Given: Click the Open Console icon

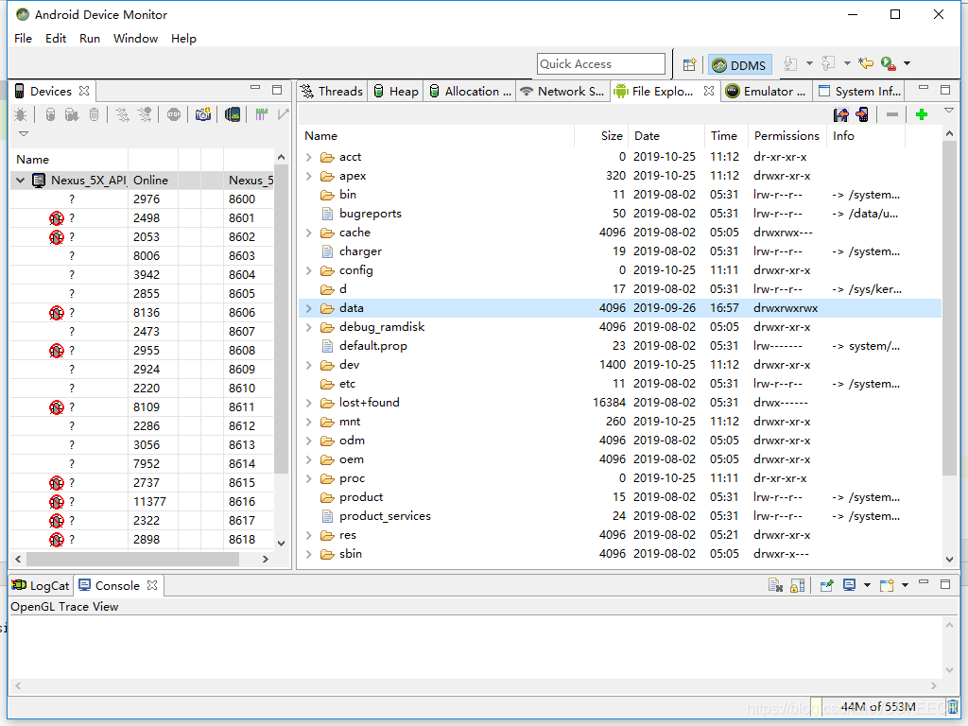Looking at the screenshot, I should click(x=887, y=585).
